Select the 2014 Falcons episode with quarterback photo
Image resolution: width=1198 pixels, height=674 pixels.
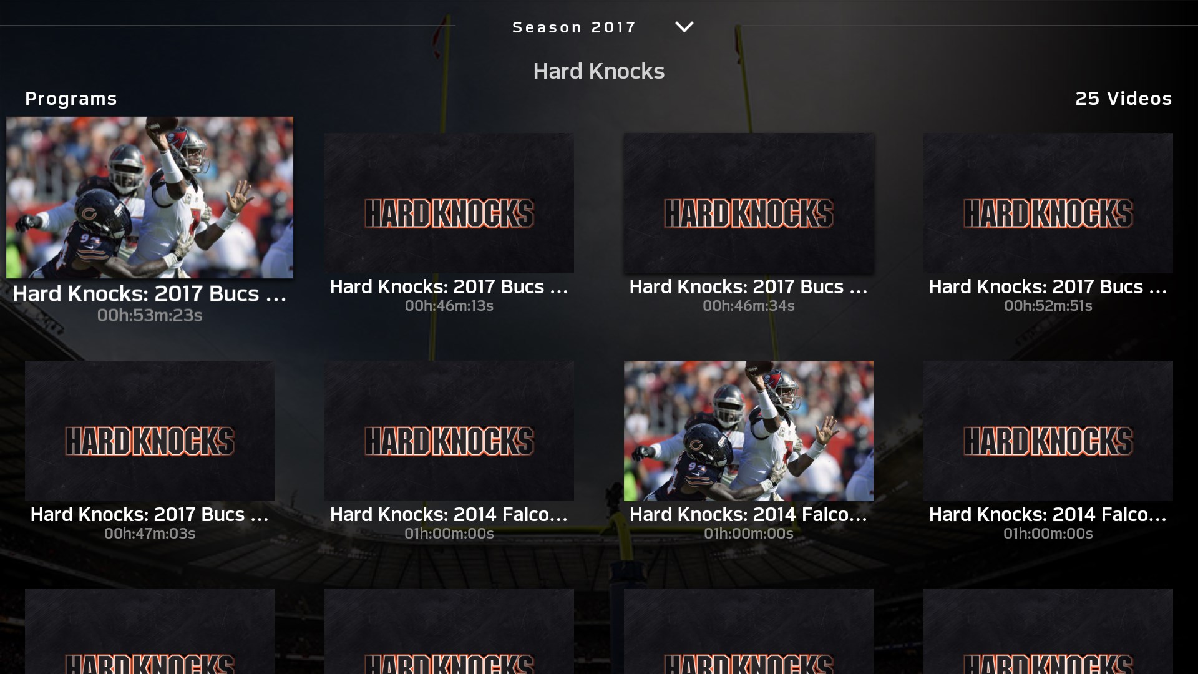click(749, 431)
